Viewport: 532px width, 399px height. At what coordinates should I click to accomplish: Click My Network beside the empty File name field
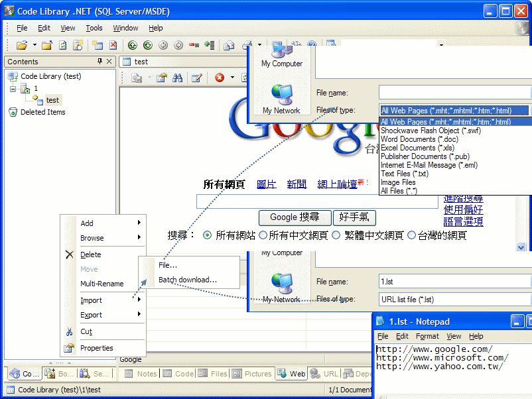coord(282,99)
